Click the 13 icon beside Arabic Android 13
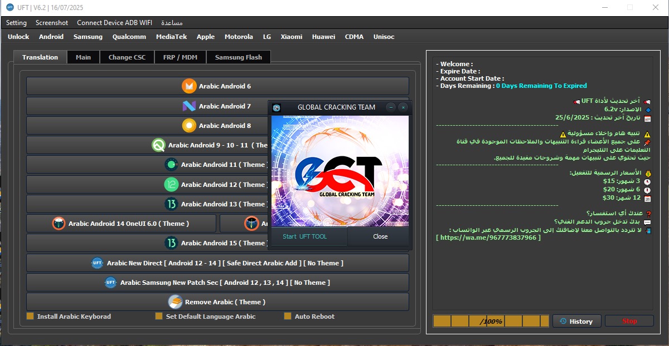The height and width of the screenshot is (346, 669). coord(171,204)
